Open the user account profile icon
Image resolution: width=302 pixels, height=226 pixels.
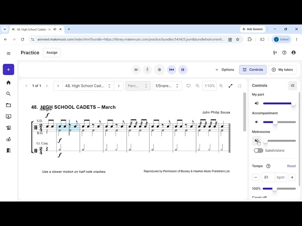point(294,53)
